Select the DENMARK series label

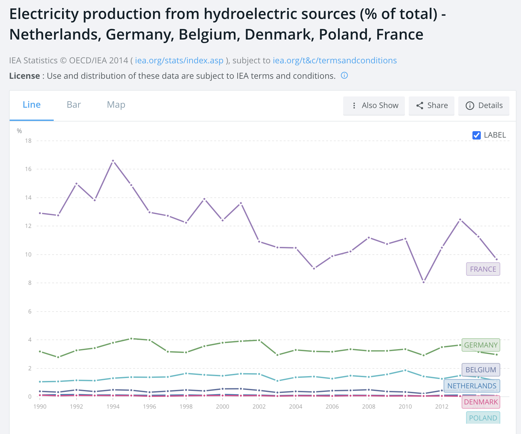click(x=481, y=402)
